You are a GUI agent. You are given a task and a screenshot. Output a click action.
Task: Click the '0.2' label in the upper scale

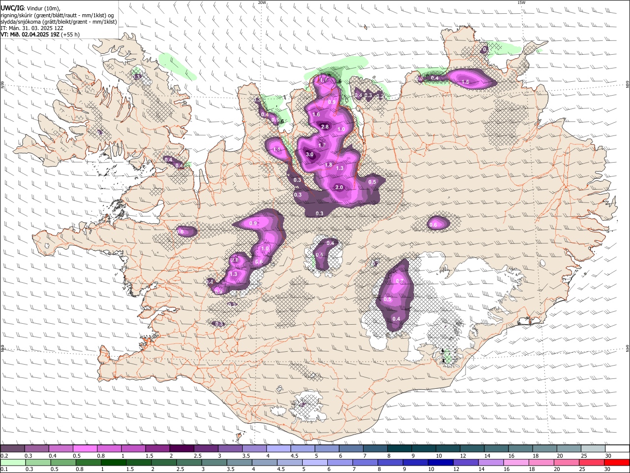(4, 456)
